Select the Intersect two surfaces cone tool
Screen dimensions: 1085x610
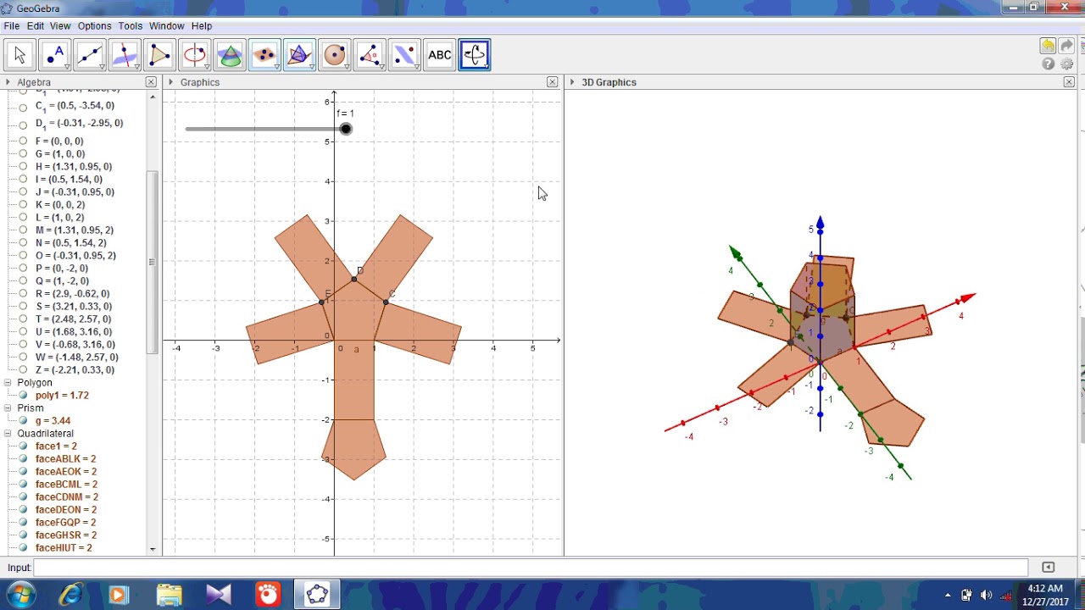(230, 55)
